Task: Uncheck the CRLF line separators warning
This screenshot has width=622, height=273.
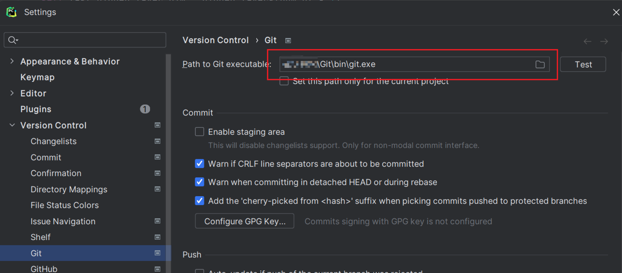Action: (200, 164)
